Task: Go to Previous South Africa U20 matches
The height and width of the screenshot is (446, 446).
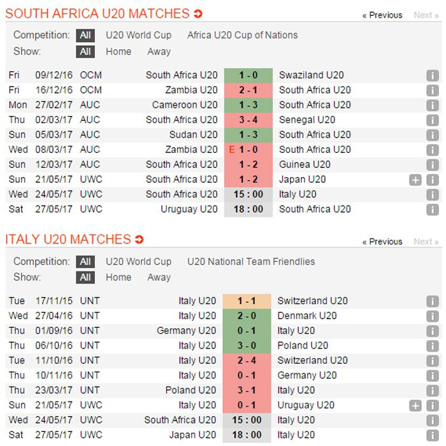Action: pos(382,15)
